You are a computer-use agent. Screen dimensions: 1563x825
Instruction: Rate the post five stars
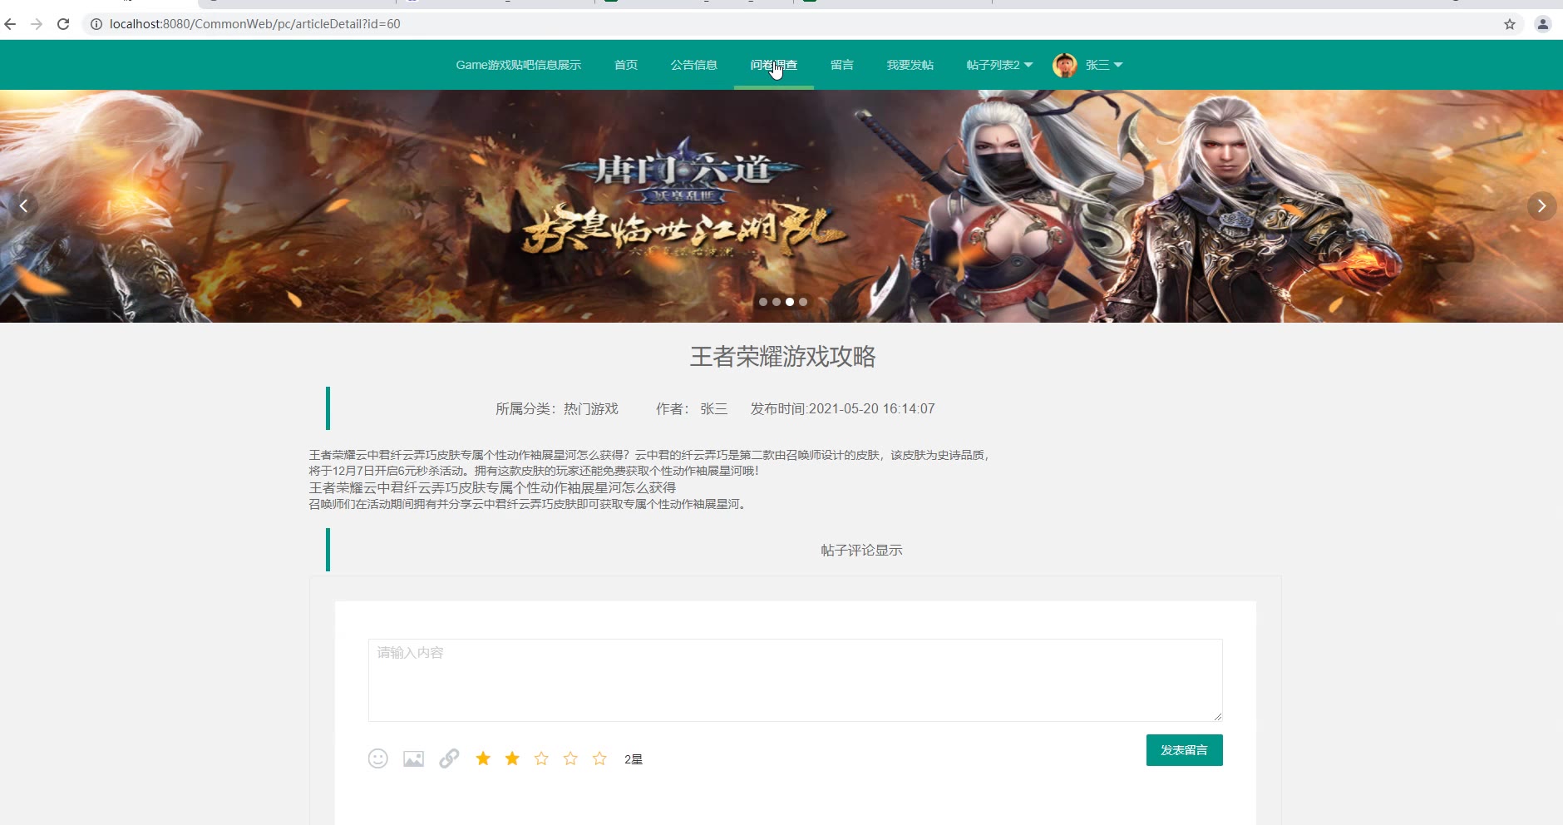tap(599, 758)
